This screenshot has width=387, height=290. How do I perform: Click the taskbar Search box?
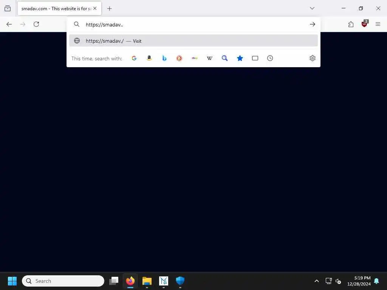pyautogui.click(x=63, y=281)
